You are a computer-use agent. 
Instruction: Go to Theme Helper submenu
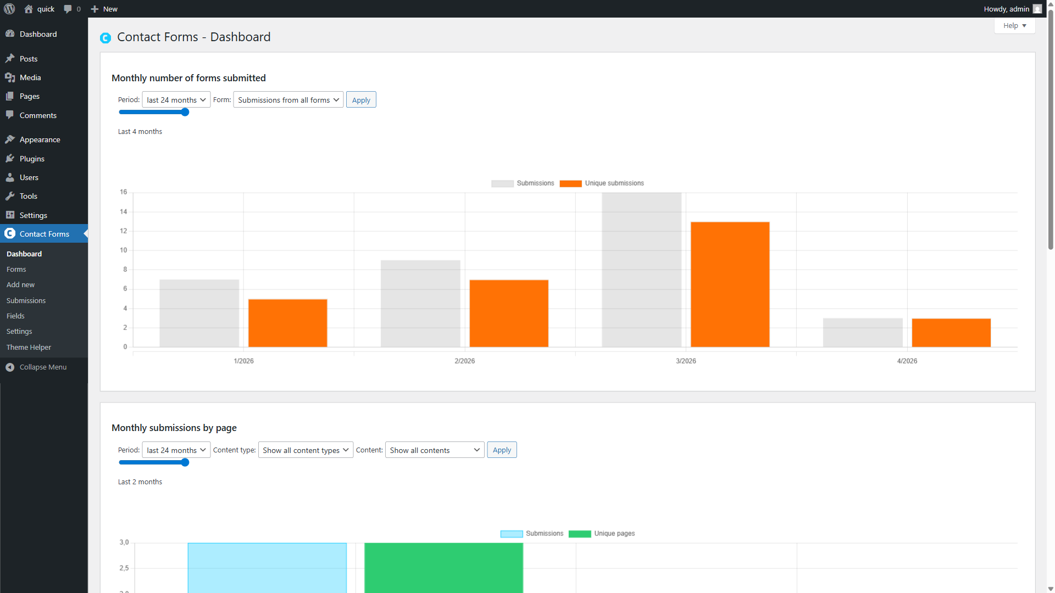[29, 347]
